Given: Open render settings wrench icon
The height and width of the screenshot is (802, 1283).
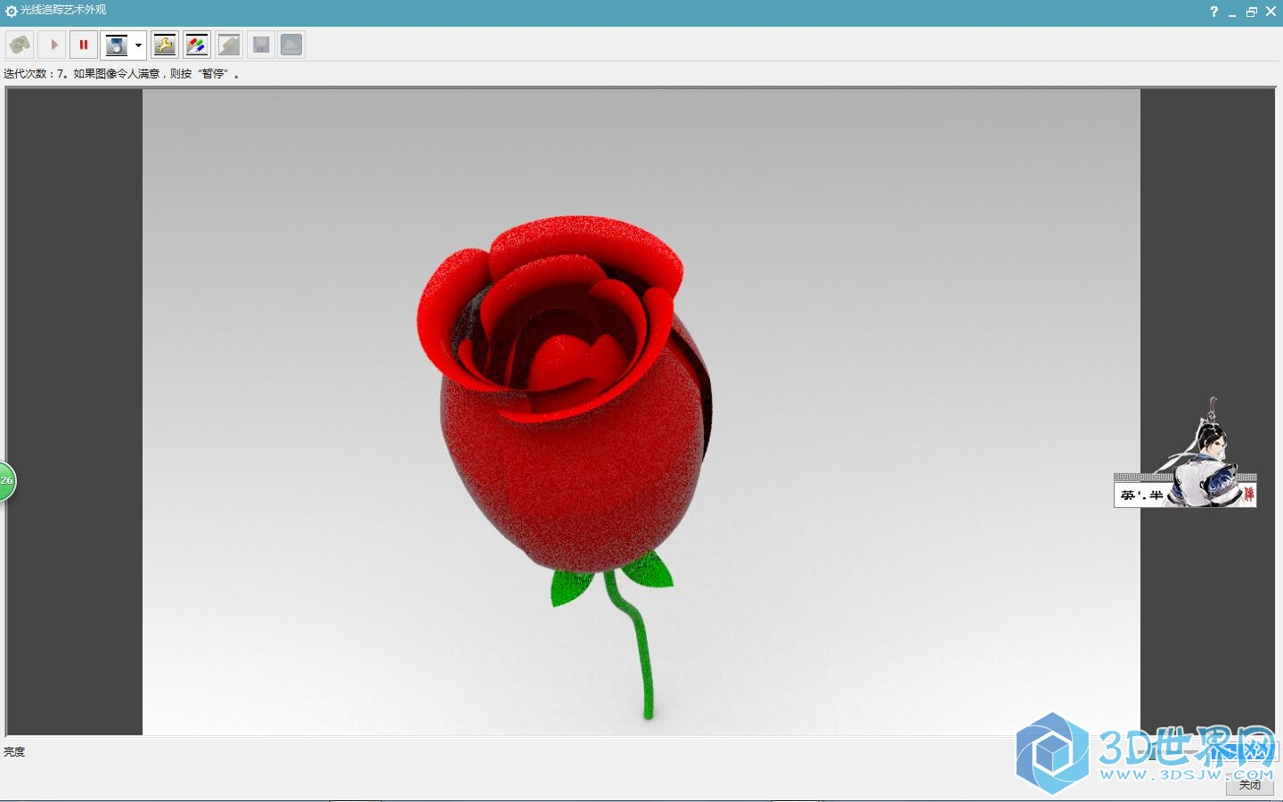Looking at the screenshot, I should click(x=165, y=45).
